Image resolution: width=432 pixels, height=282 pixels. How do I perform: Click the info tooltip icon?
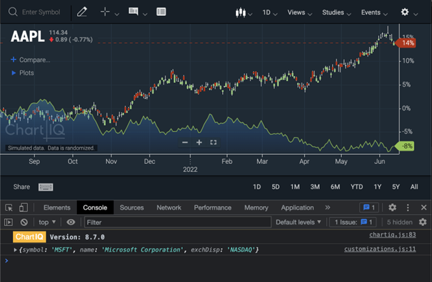134,11
